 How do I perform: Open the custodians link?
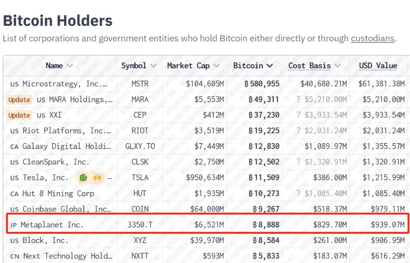click(372, 39)
